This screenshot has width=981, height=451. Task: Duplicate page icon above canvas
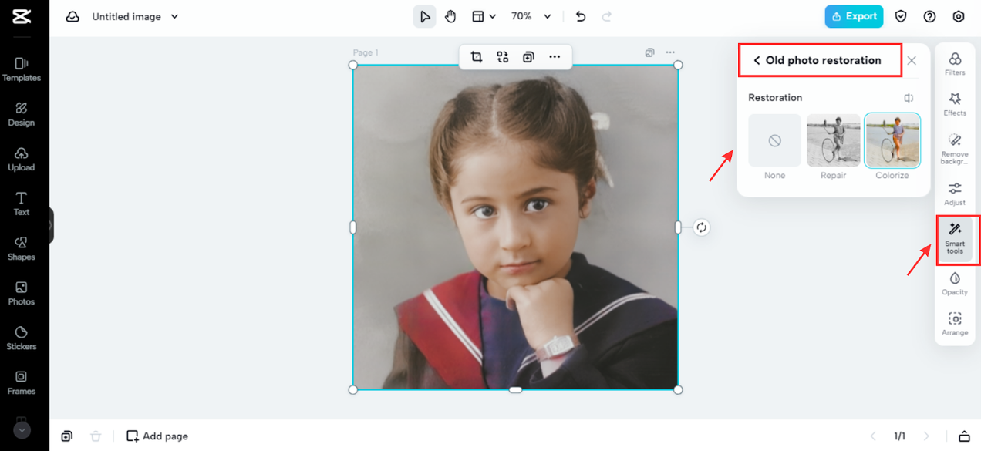(x=649, y=52)
